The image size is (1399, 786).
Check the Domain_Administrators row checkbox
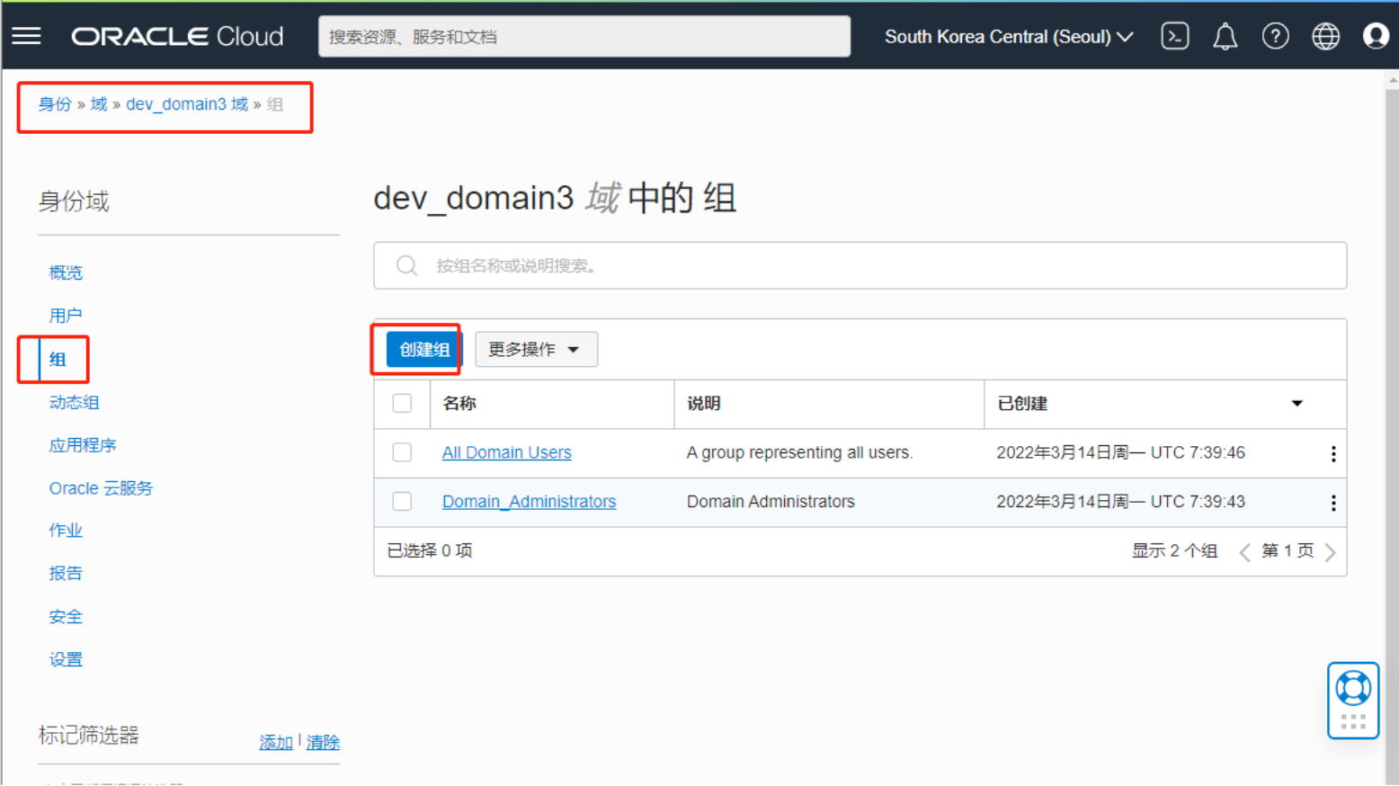(402, 501)
